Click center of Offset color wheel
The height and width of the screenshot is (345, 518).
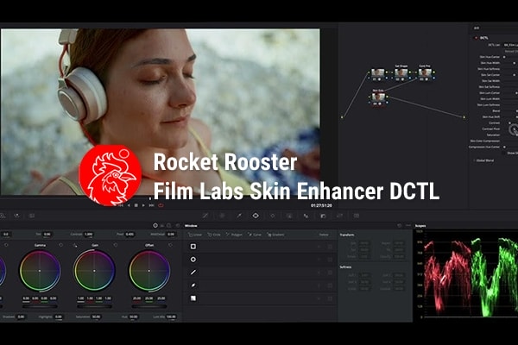click(x=149, y=271)
